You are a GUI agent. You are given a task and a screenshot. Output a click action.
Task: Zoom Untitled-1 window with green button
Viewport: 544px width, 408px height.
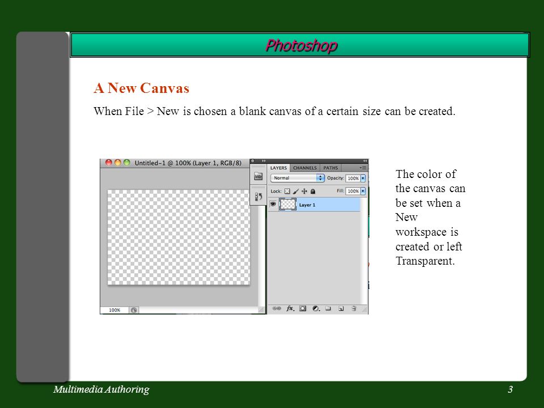coord(126,163)
